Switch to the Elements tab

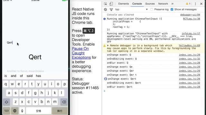coord(124,4)
